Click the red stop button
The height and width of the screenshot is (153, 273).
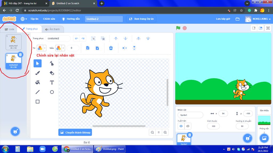pos(185,28)
